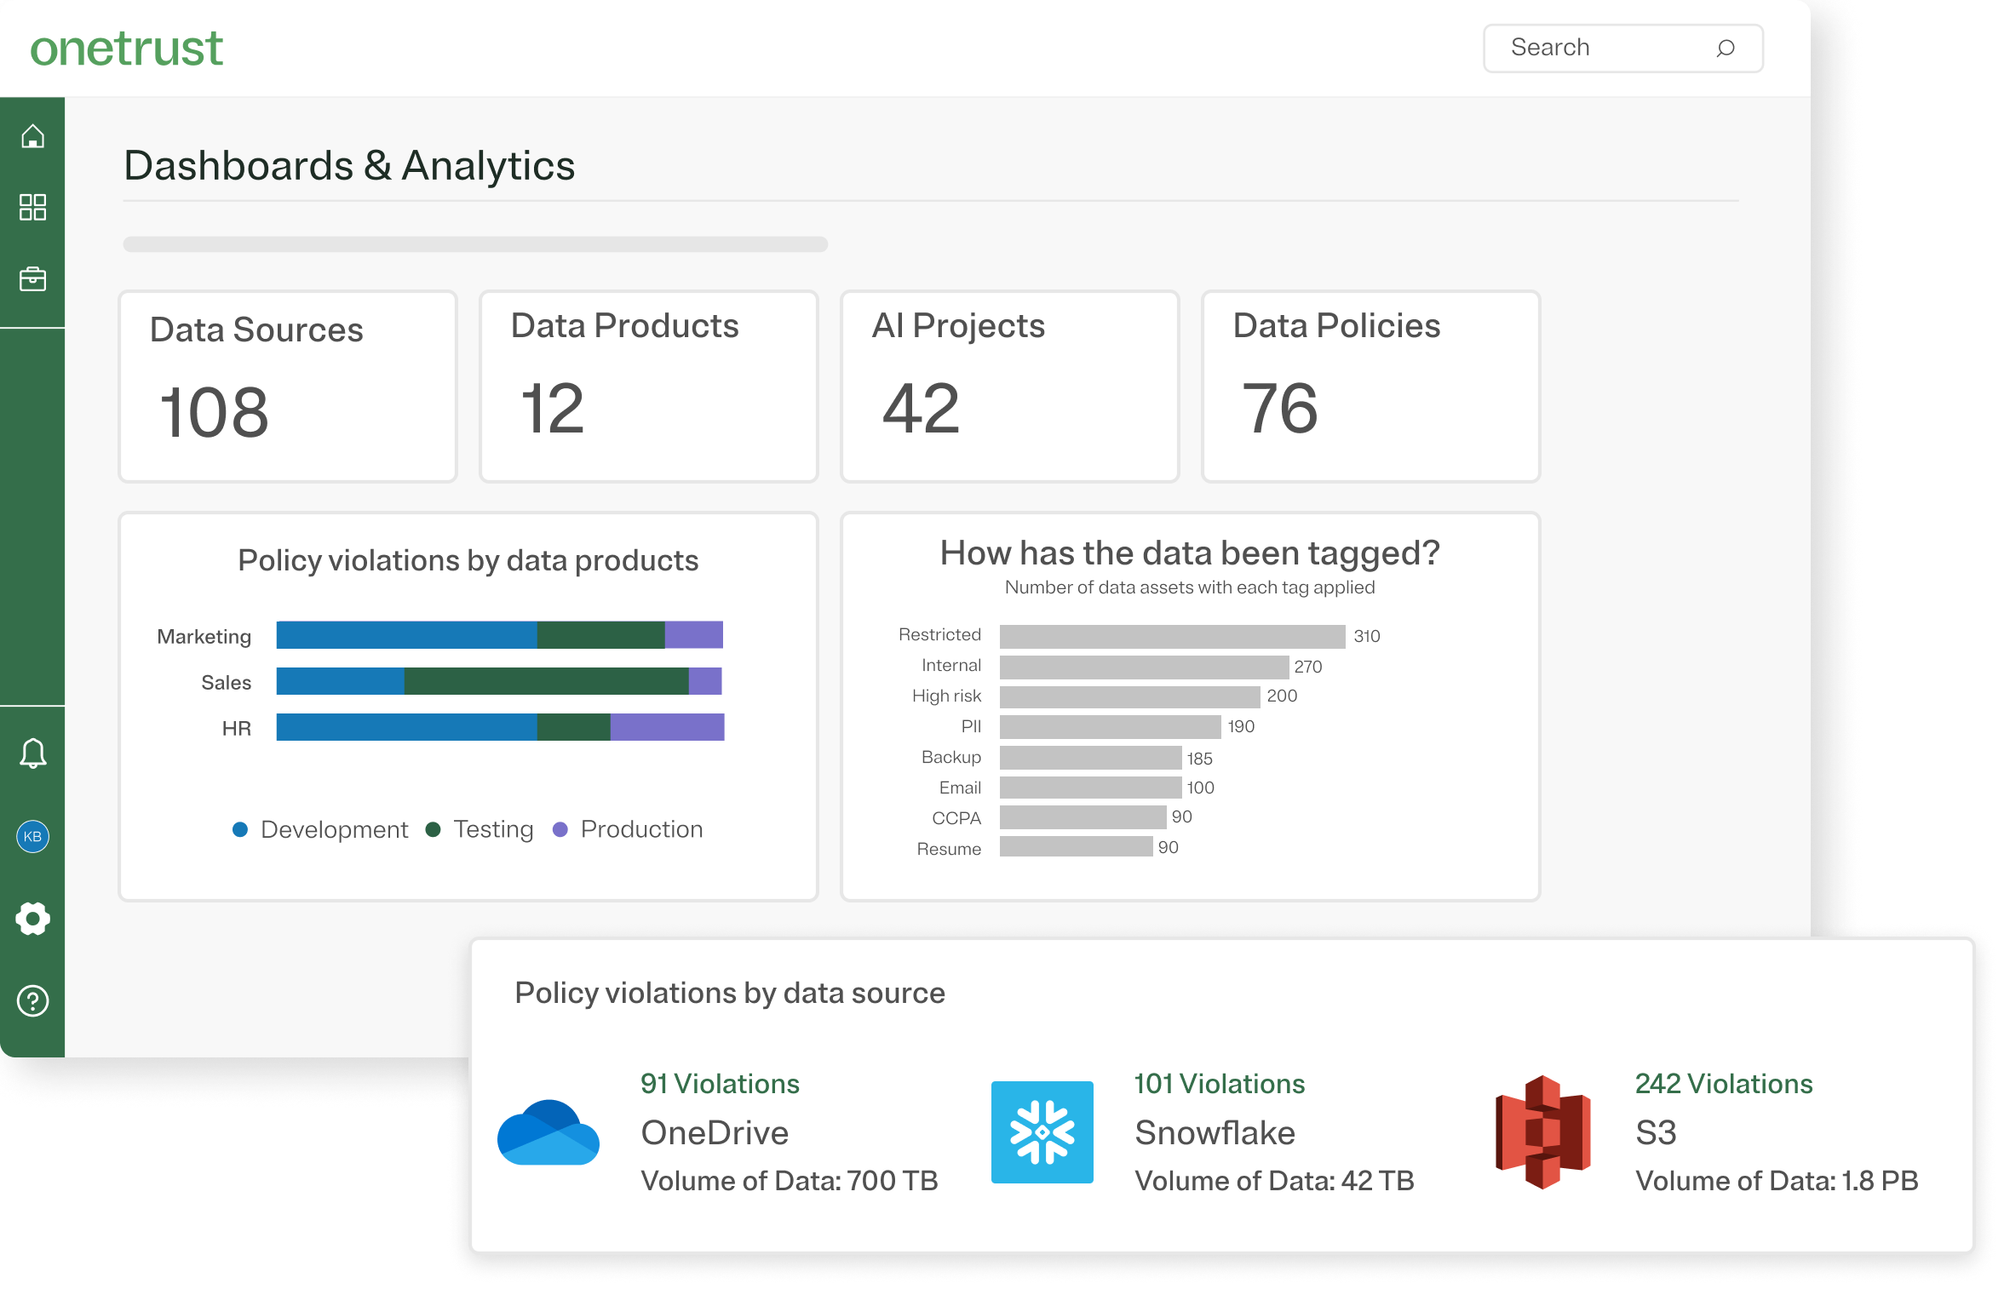Open Settings with the gear icon
The image size is (2010, 1289).
point(32,918)
